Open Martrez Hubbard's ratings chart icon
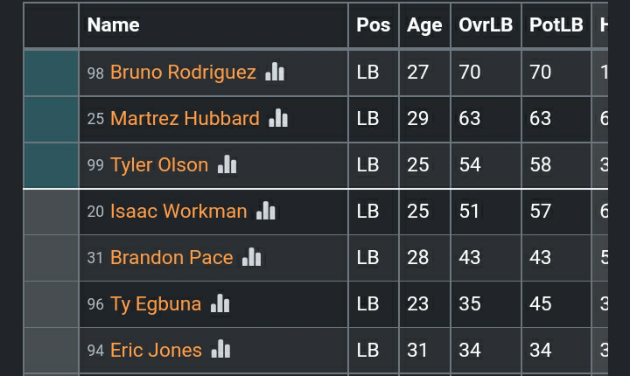The image size is (630, 376). point(278,118)
